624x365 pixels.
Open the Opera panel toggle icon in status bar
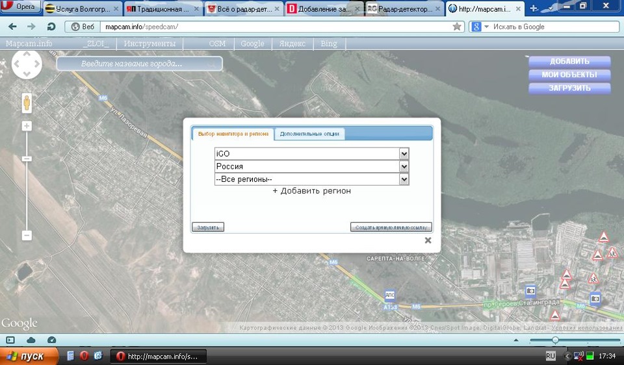click(x=10, y=340)
